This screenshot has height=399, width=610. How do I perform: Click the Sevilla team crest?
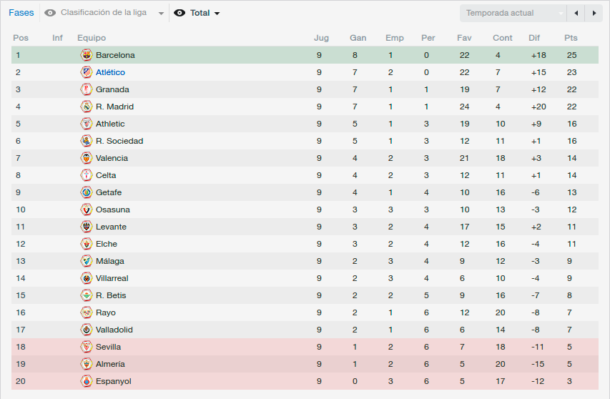[87, 347]
